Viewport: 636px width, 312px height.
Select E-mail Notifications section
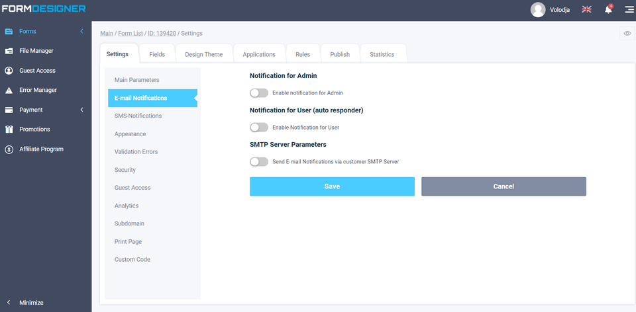click(x=152, y=98)
